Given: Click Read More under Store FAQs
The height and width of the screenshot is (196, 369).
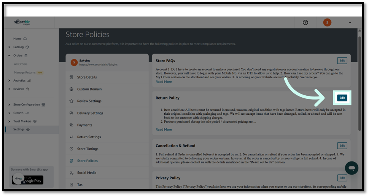Looking at the screenshot, I should (x=164, y=82).
